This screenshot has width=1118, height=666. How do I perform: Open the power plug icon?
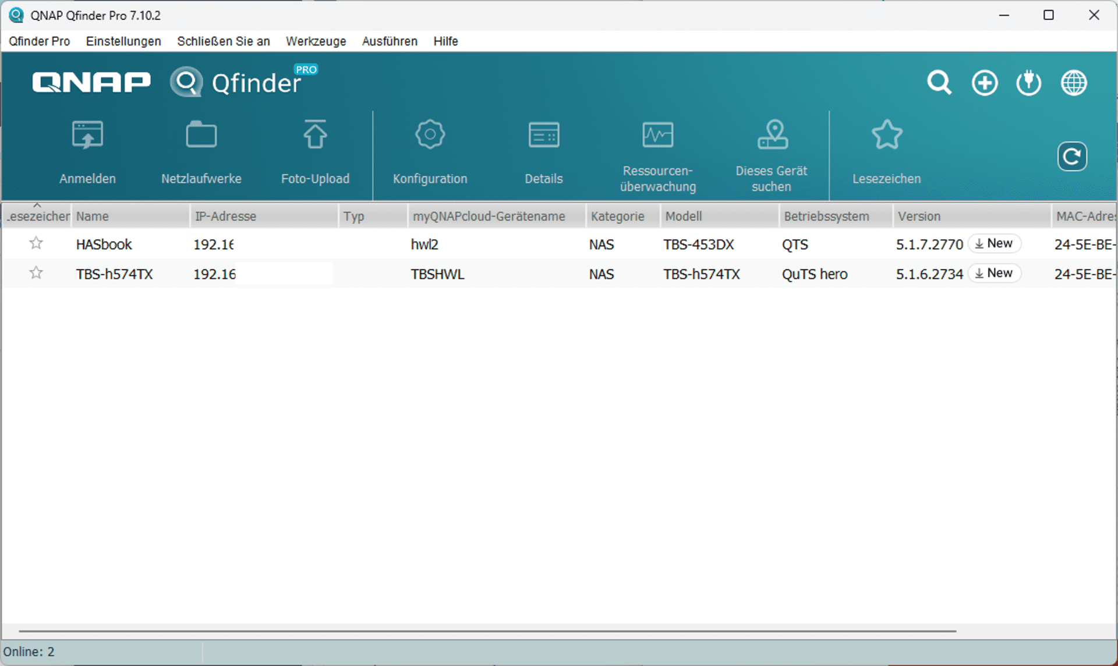point(1029,83)
